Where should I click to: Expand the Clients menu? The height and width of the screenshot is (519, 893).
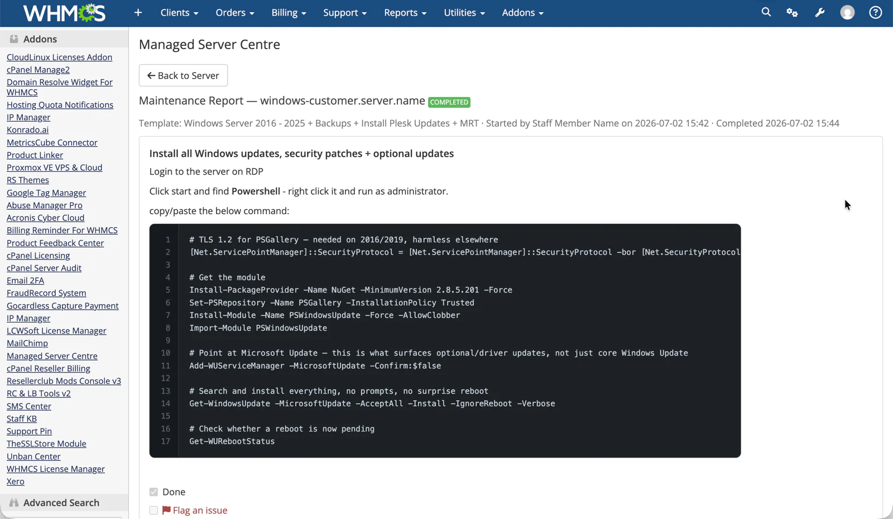point(179,13)
